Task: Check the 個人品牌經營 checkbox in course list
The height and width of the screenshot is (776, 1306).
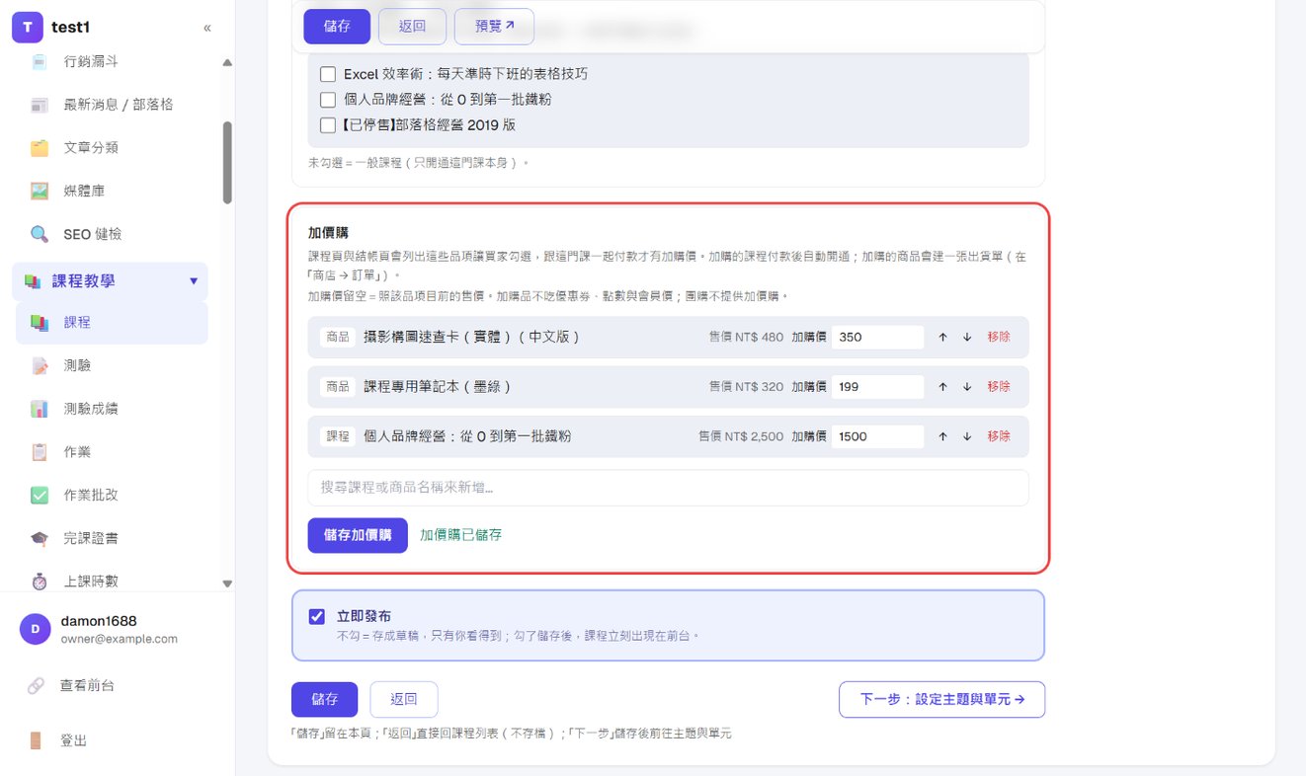Action: (328, 100)
